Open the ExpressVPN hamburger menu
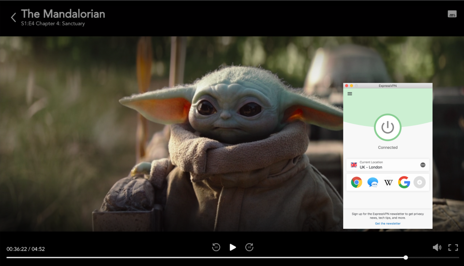This screenshot has width=464, height=266. [x=350, y=94]
